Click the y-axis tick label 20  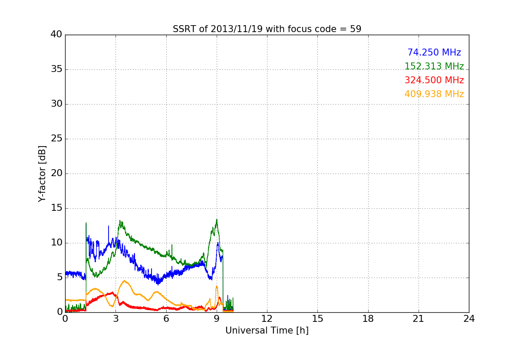pos(56,173)
